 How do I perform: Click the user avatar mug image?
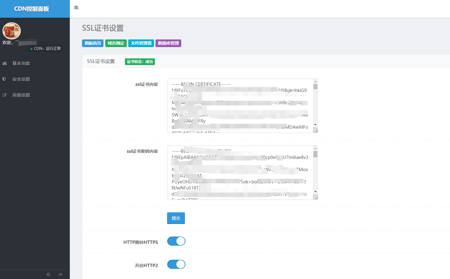tap(12, 31)
